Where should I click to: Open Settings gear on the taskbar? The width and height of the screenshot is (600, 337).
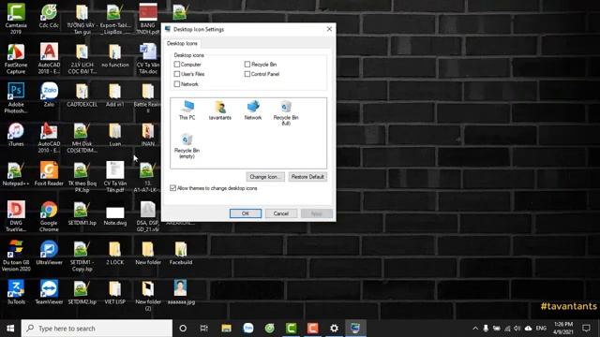tap(334, 329)
